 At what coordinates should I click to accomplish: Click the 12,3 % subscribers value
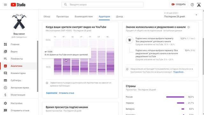click(183, 38)
